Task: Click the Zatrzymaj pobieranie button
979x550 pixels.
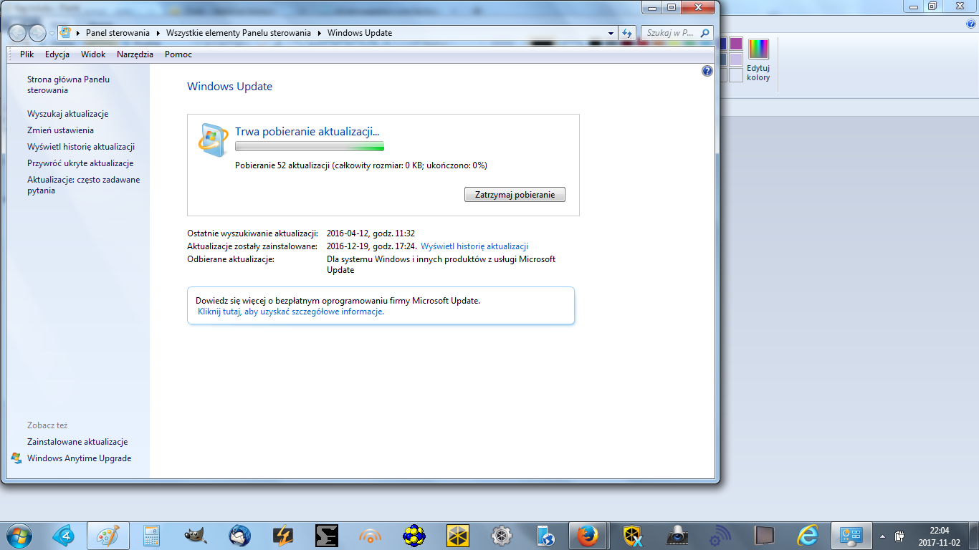Action: point(515,195)
